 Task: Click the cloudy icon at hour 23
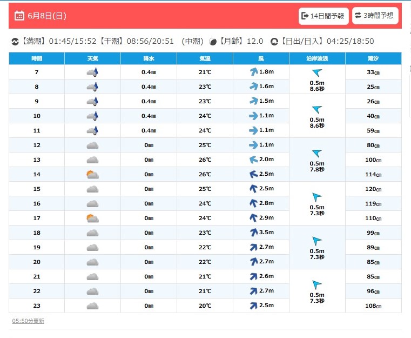click(x=92, y=306)
